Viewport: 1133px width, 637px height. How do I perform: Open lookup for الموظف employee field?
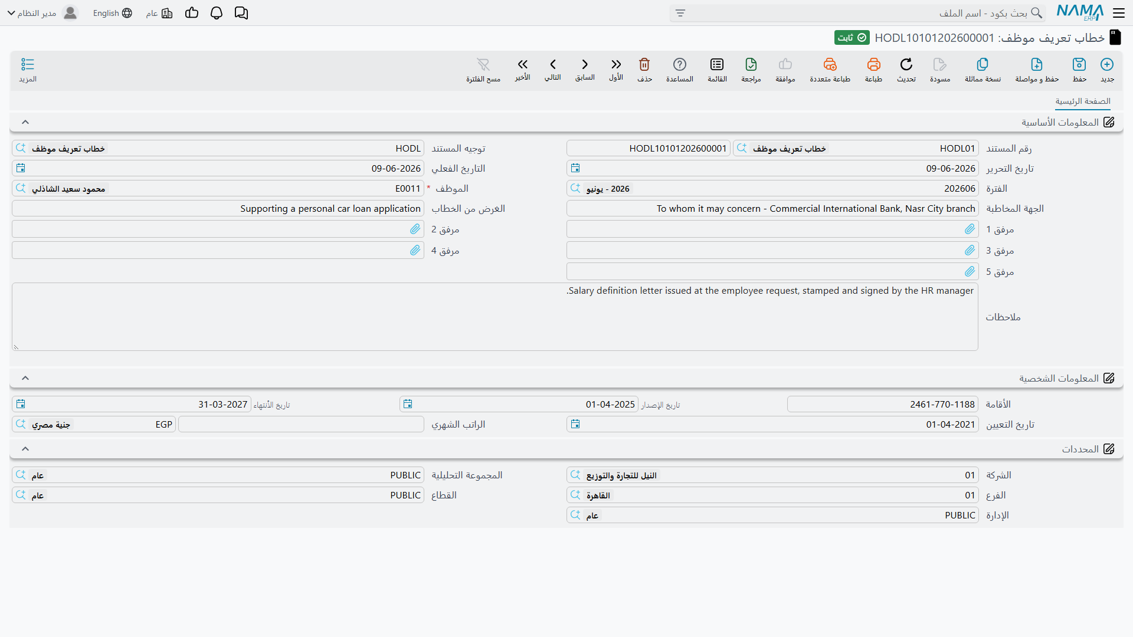click(21, 188)
